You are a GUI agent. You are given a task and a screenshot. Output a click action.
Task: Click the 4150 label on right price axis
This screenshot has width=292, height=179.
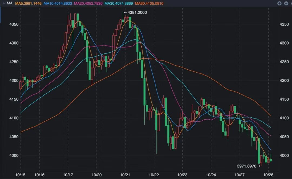point(284,99)
